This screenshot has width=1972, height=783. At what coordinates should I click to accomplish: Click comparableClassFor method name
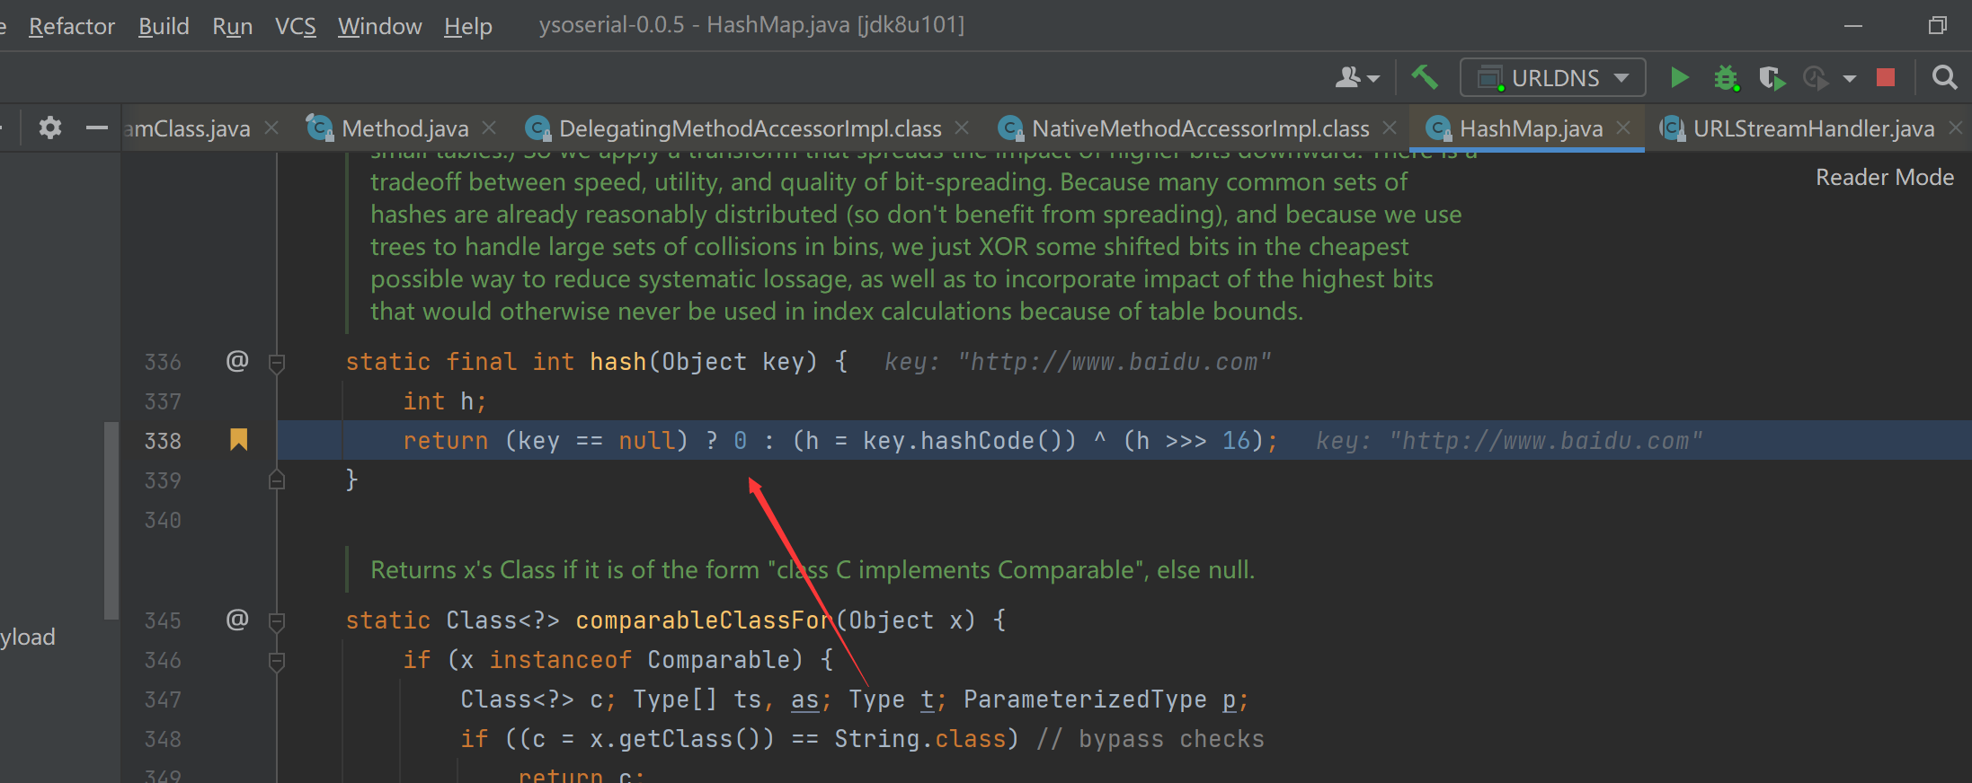coord(705,620)
